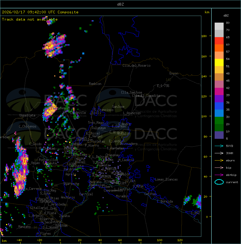Image resolution: width=241 pixels, height=244 pixels.
Task: Click the 'Agrelo' map label
Action: (71, 174)
